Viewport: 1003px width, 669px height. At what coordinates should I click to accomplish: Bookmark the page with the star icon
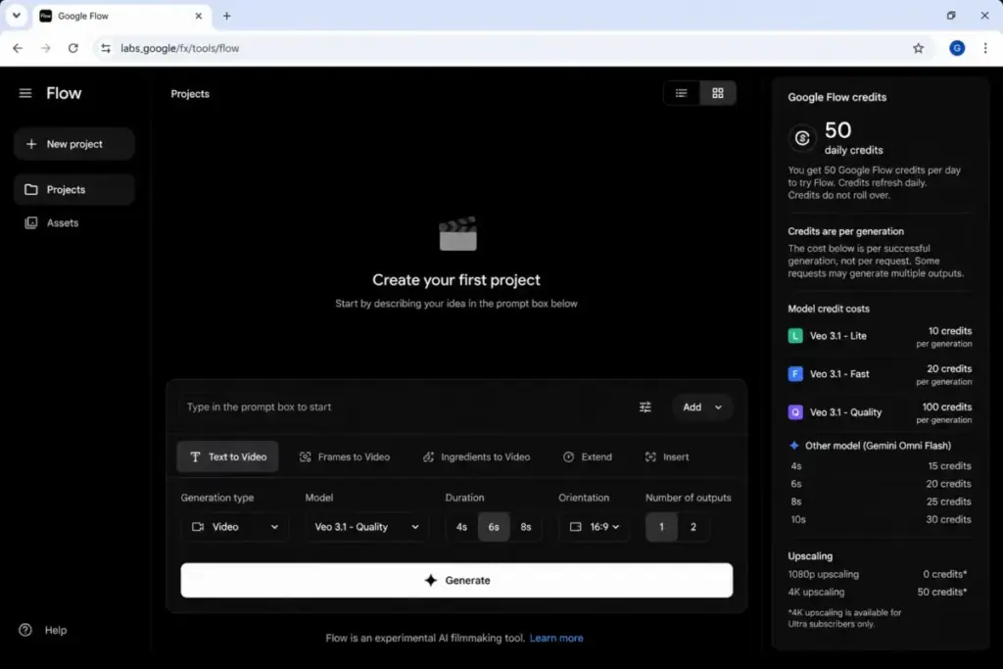[919, 48]
